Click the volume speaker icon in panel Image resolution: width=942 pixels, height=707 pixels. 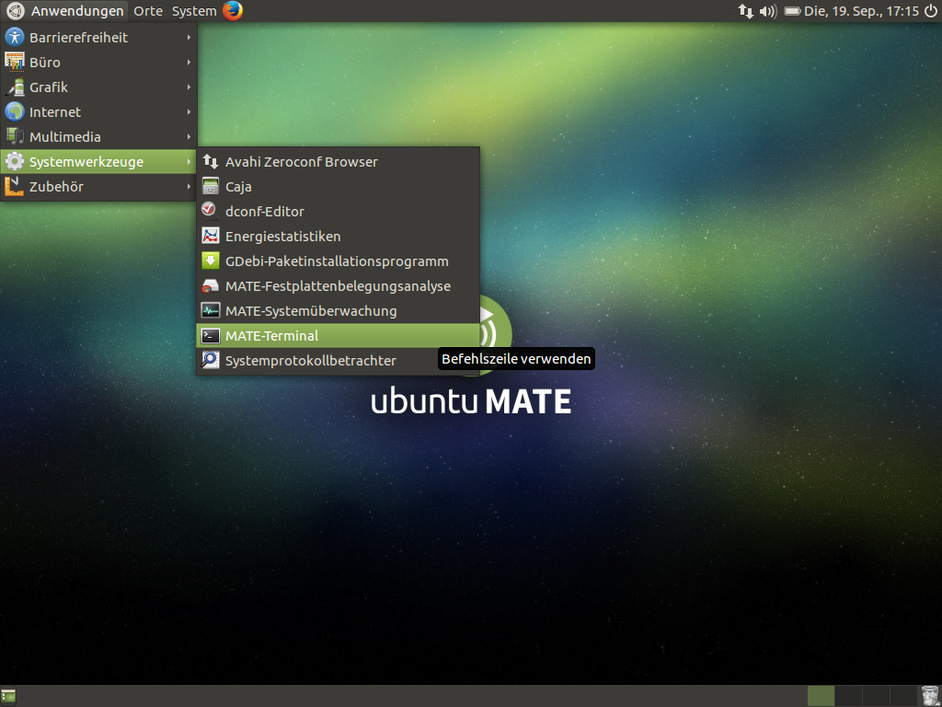tap(769, 11)
